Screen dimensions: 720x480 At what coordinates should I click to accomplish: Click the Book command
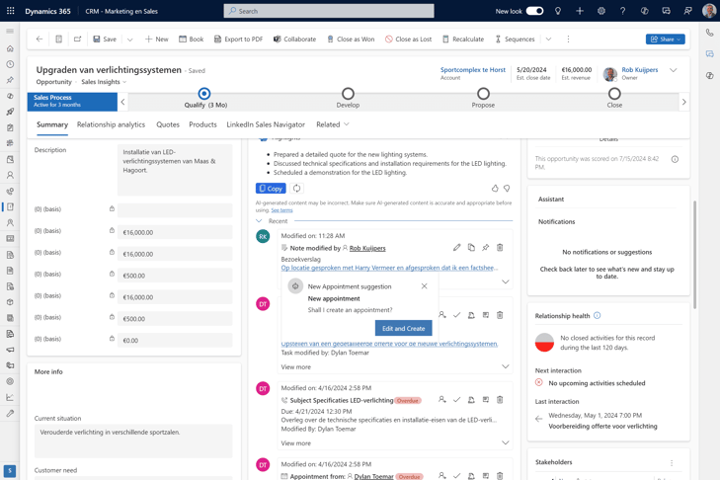(191, 40)
